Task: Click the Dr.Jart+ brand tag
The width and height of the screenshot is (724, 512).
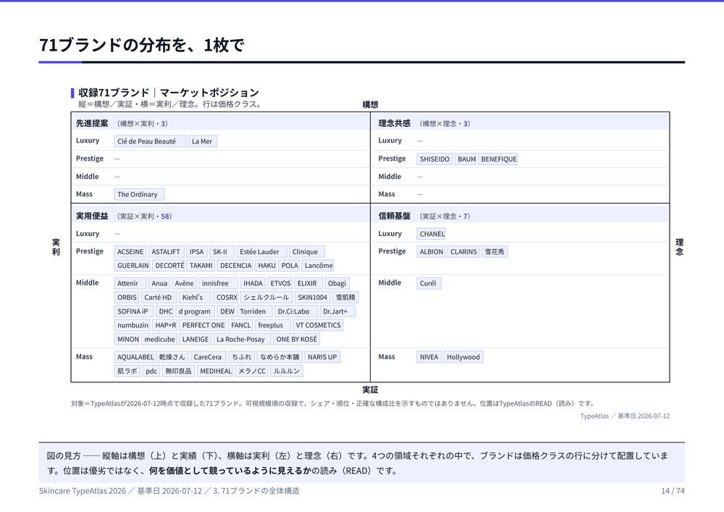Action: coord(337,311)
